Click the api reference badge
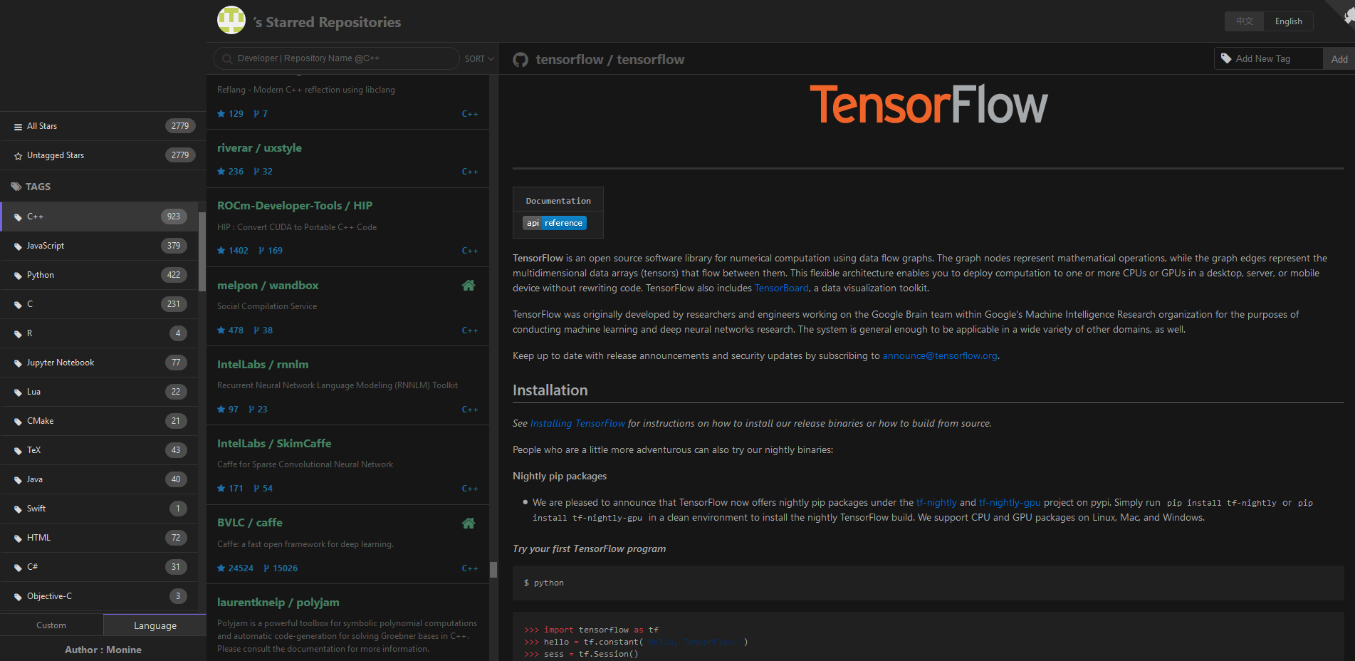Viewport: 1355px width, 661px height. point(555,223)
